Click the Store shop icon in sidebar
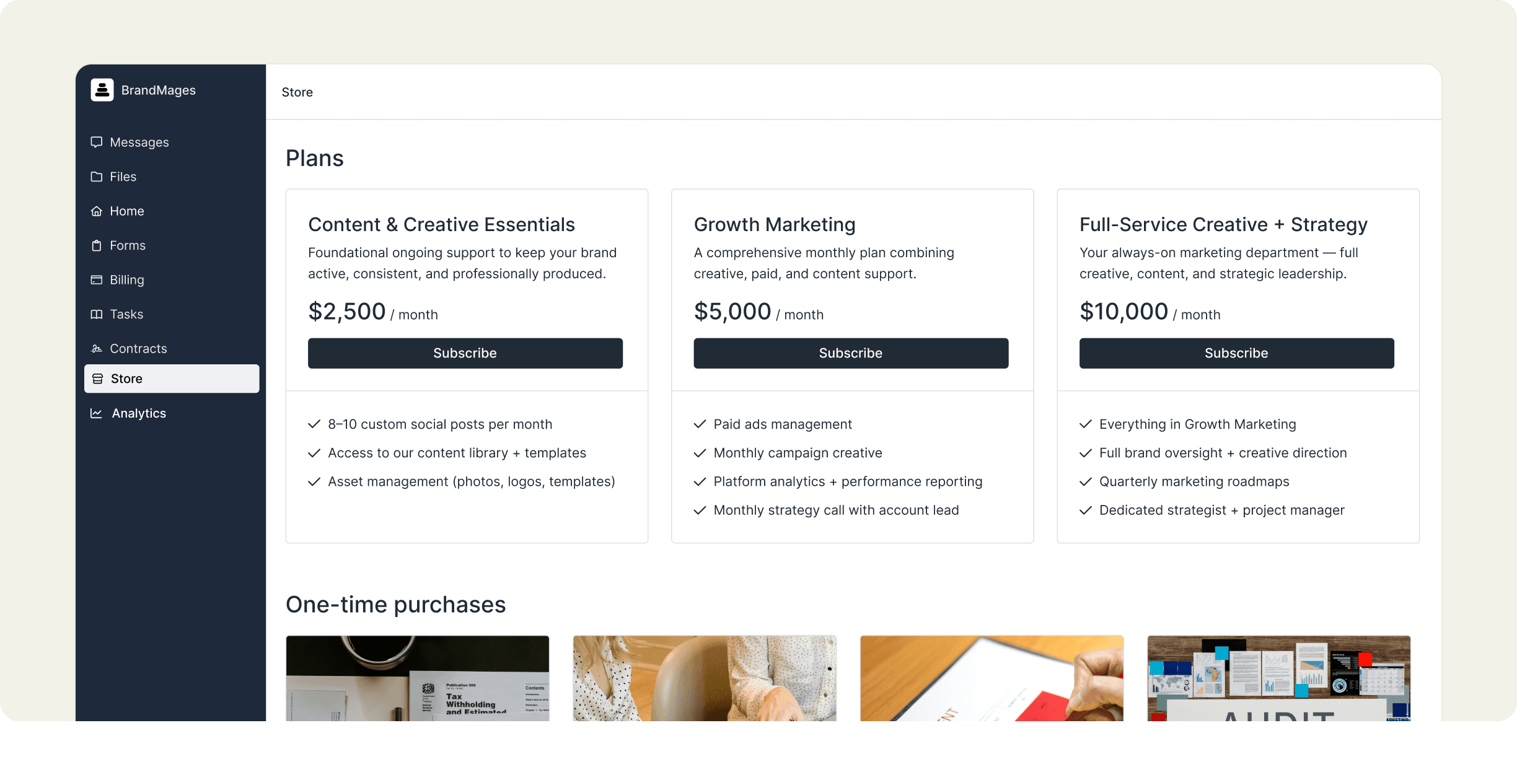The height and width of the screenshot is (772, 1517). (98, 379)
